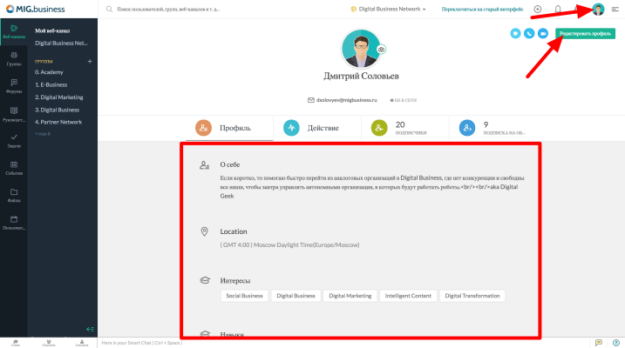
Task: Collapse the left channel panel arrow
Action: click(x=90, y=329)
